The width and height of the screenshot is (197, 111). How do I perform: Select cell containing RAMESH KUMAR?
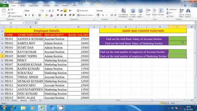(x=30, y=64)
